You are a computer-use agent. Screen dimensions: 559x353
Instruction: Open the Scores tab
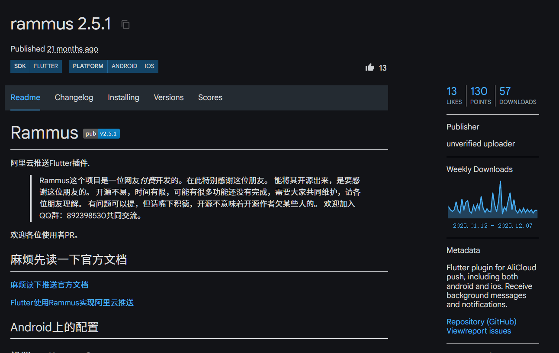pyautogui.click(x=210, y=97)
